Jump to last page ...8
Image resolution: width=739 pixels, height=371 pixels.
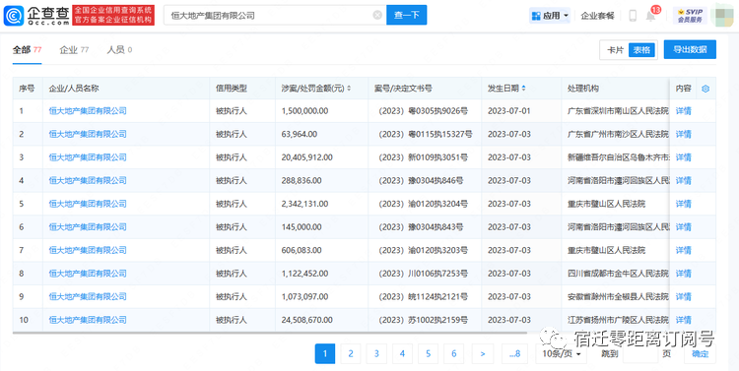[514, 353]
